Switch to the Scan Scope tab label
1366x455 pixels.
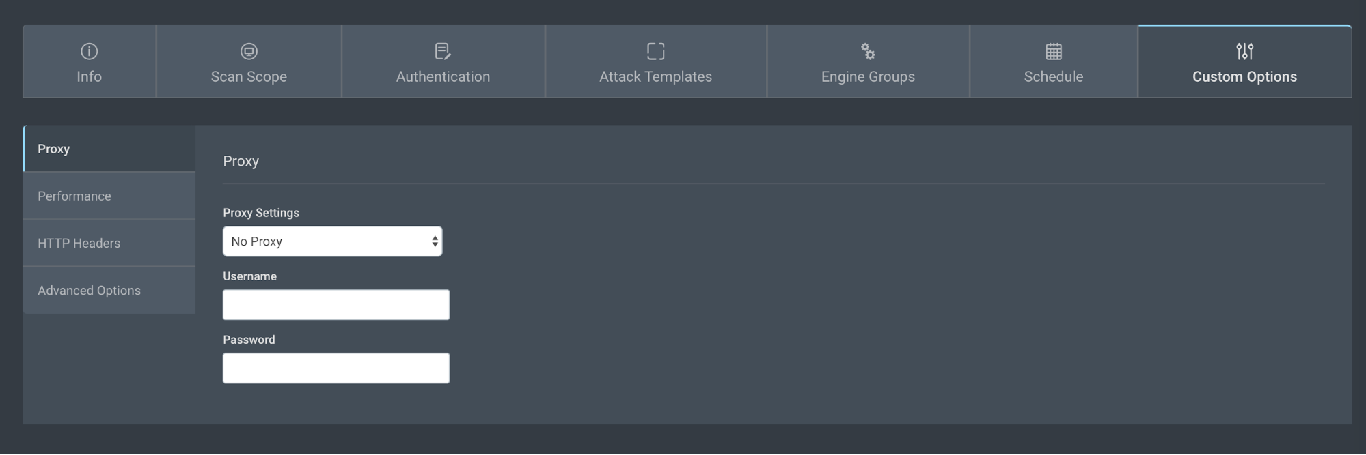click(249, 77)
